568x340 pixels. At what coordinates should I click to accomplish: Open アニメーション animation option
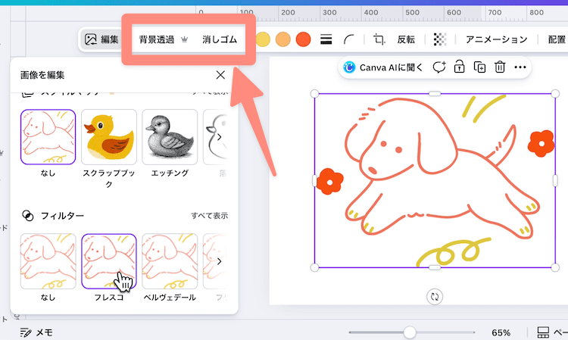(x=496, y=39)
